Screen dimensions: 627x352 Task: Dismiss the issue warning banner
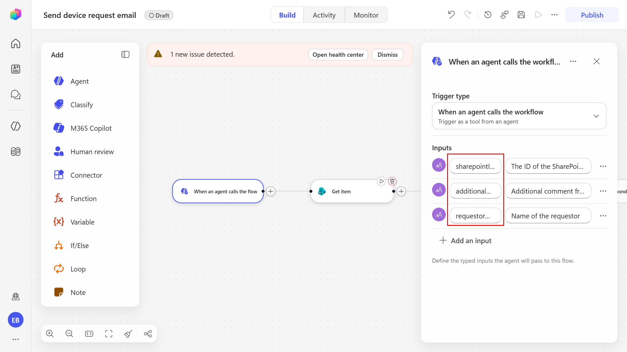tap(388, 55)
